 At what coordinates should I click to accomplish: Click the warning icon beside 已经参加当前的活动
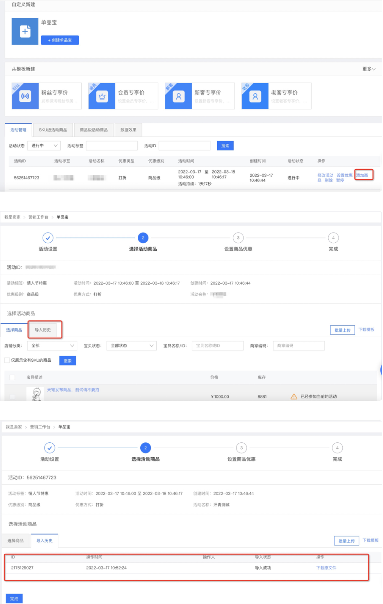click(x=294, y=396)
